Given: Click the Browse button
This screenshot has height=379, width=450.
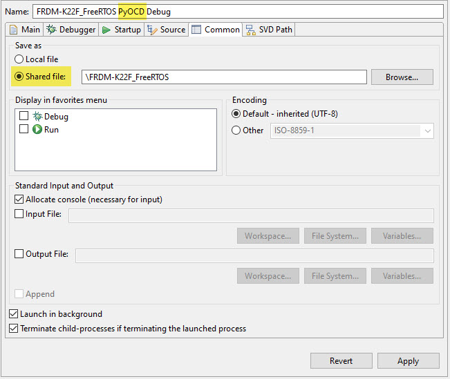Looking at the screenshot, I should (x=402, y=77).
